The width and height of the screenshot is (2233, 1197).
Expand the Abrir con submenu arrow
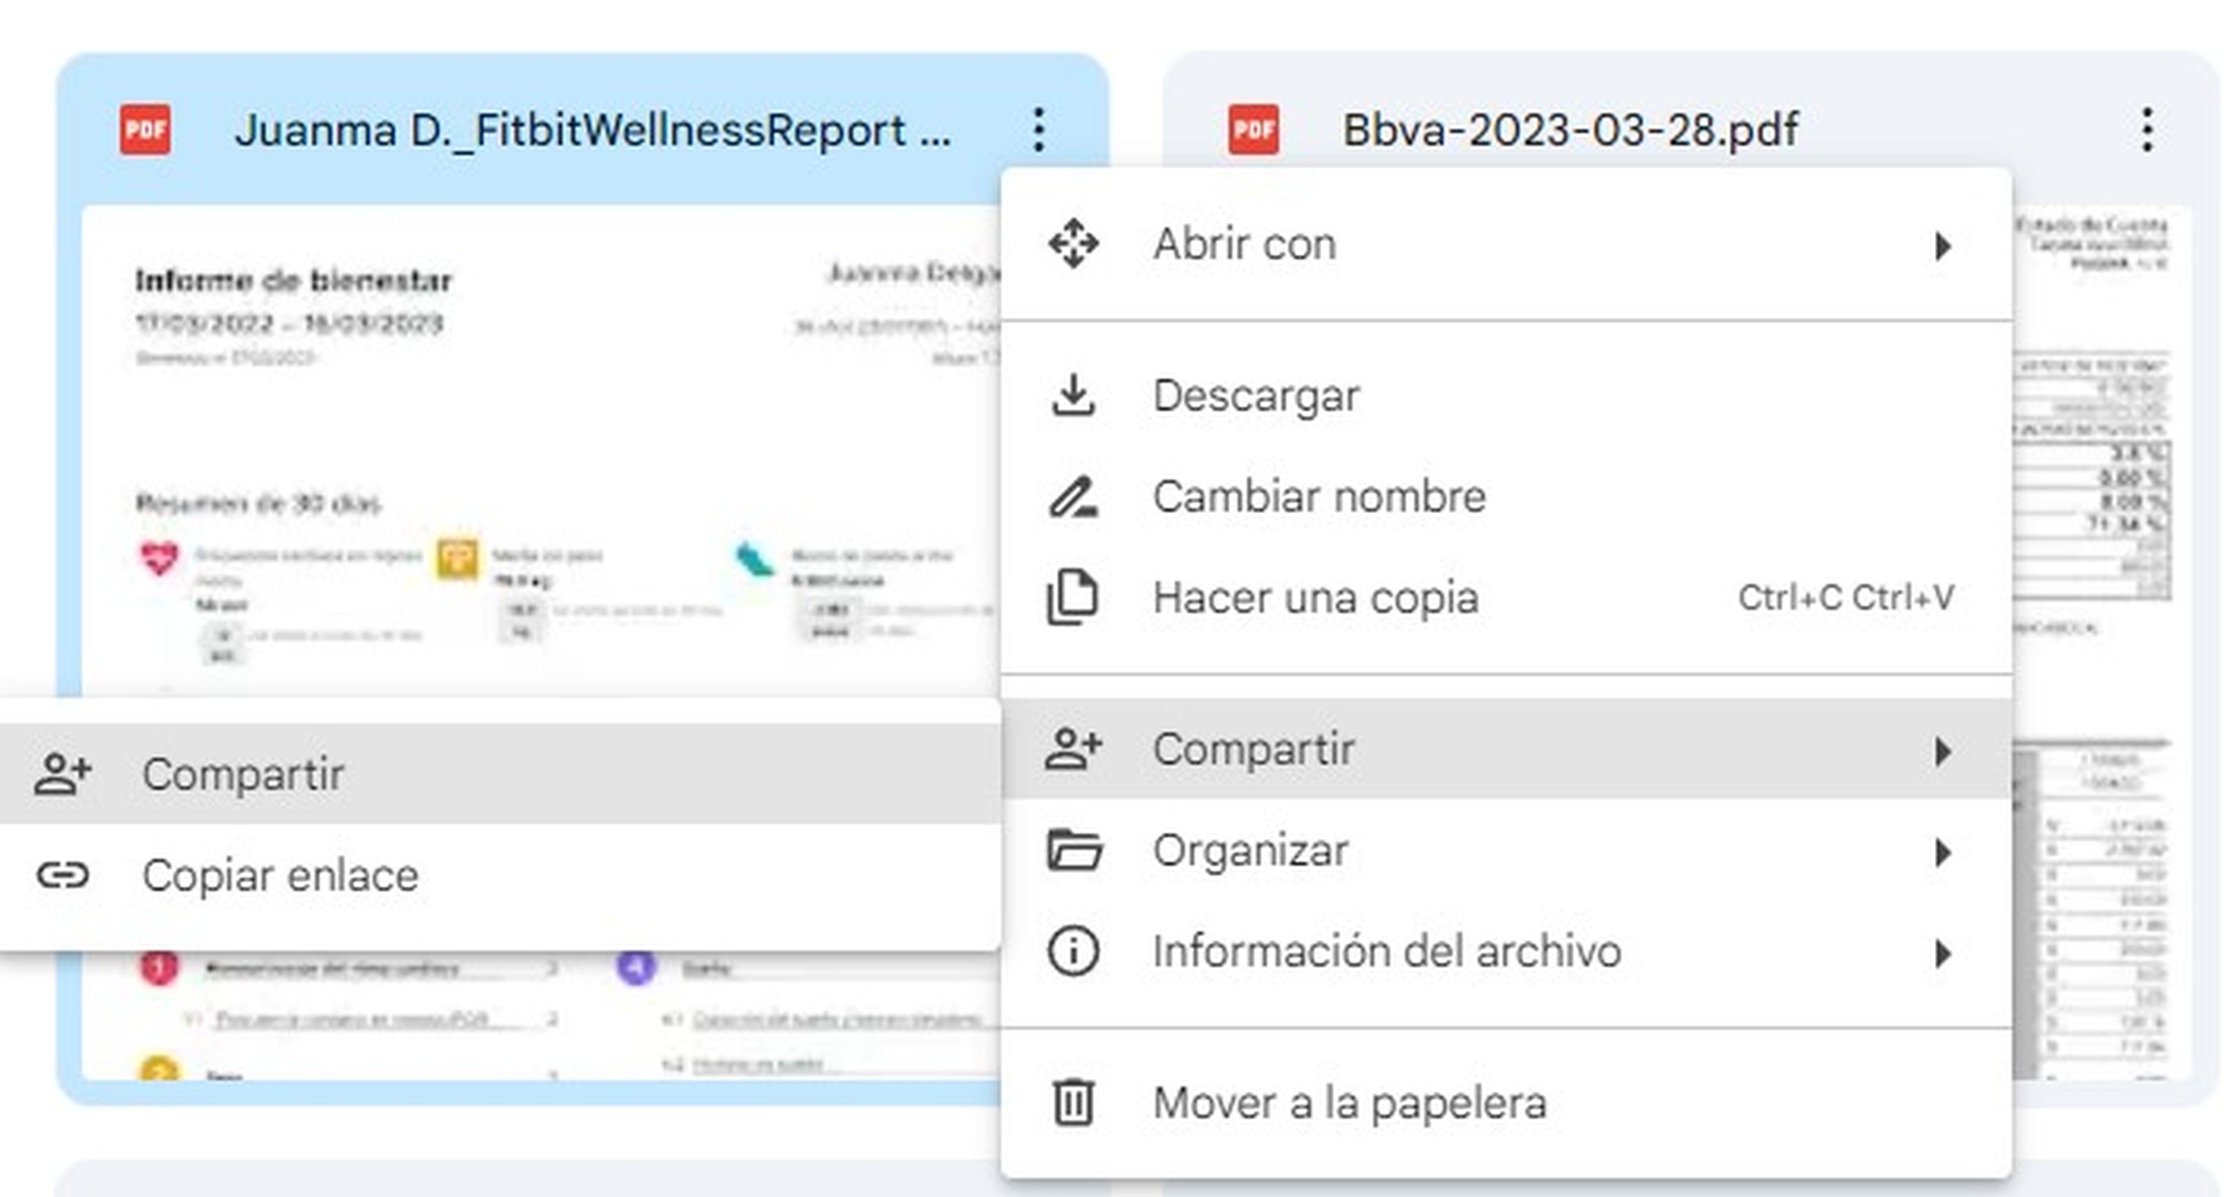tap(1943, 246)
